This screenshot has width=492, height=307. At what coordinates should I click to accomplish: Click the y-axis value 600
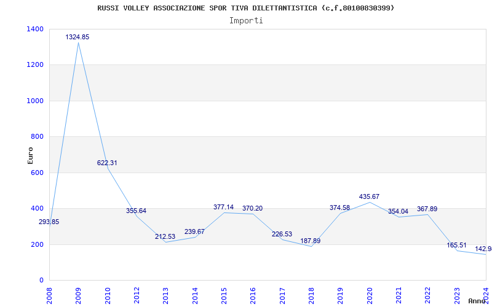[38, 173]
